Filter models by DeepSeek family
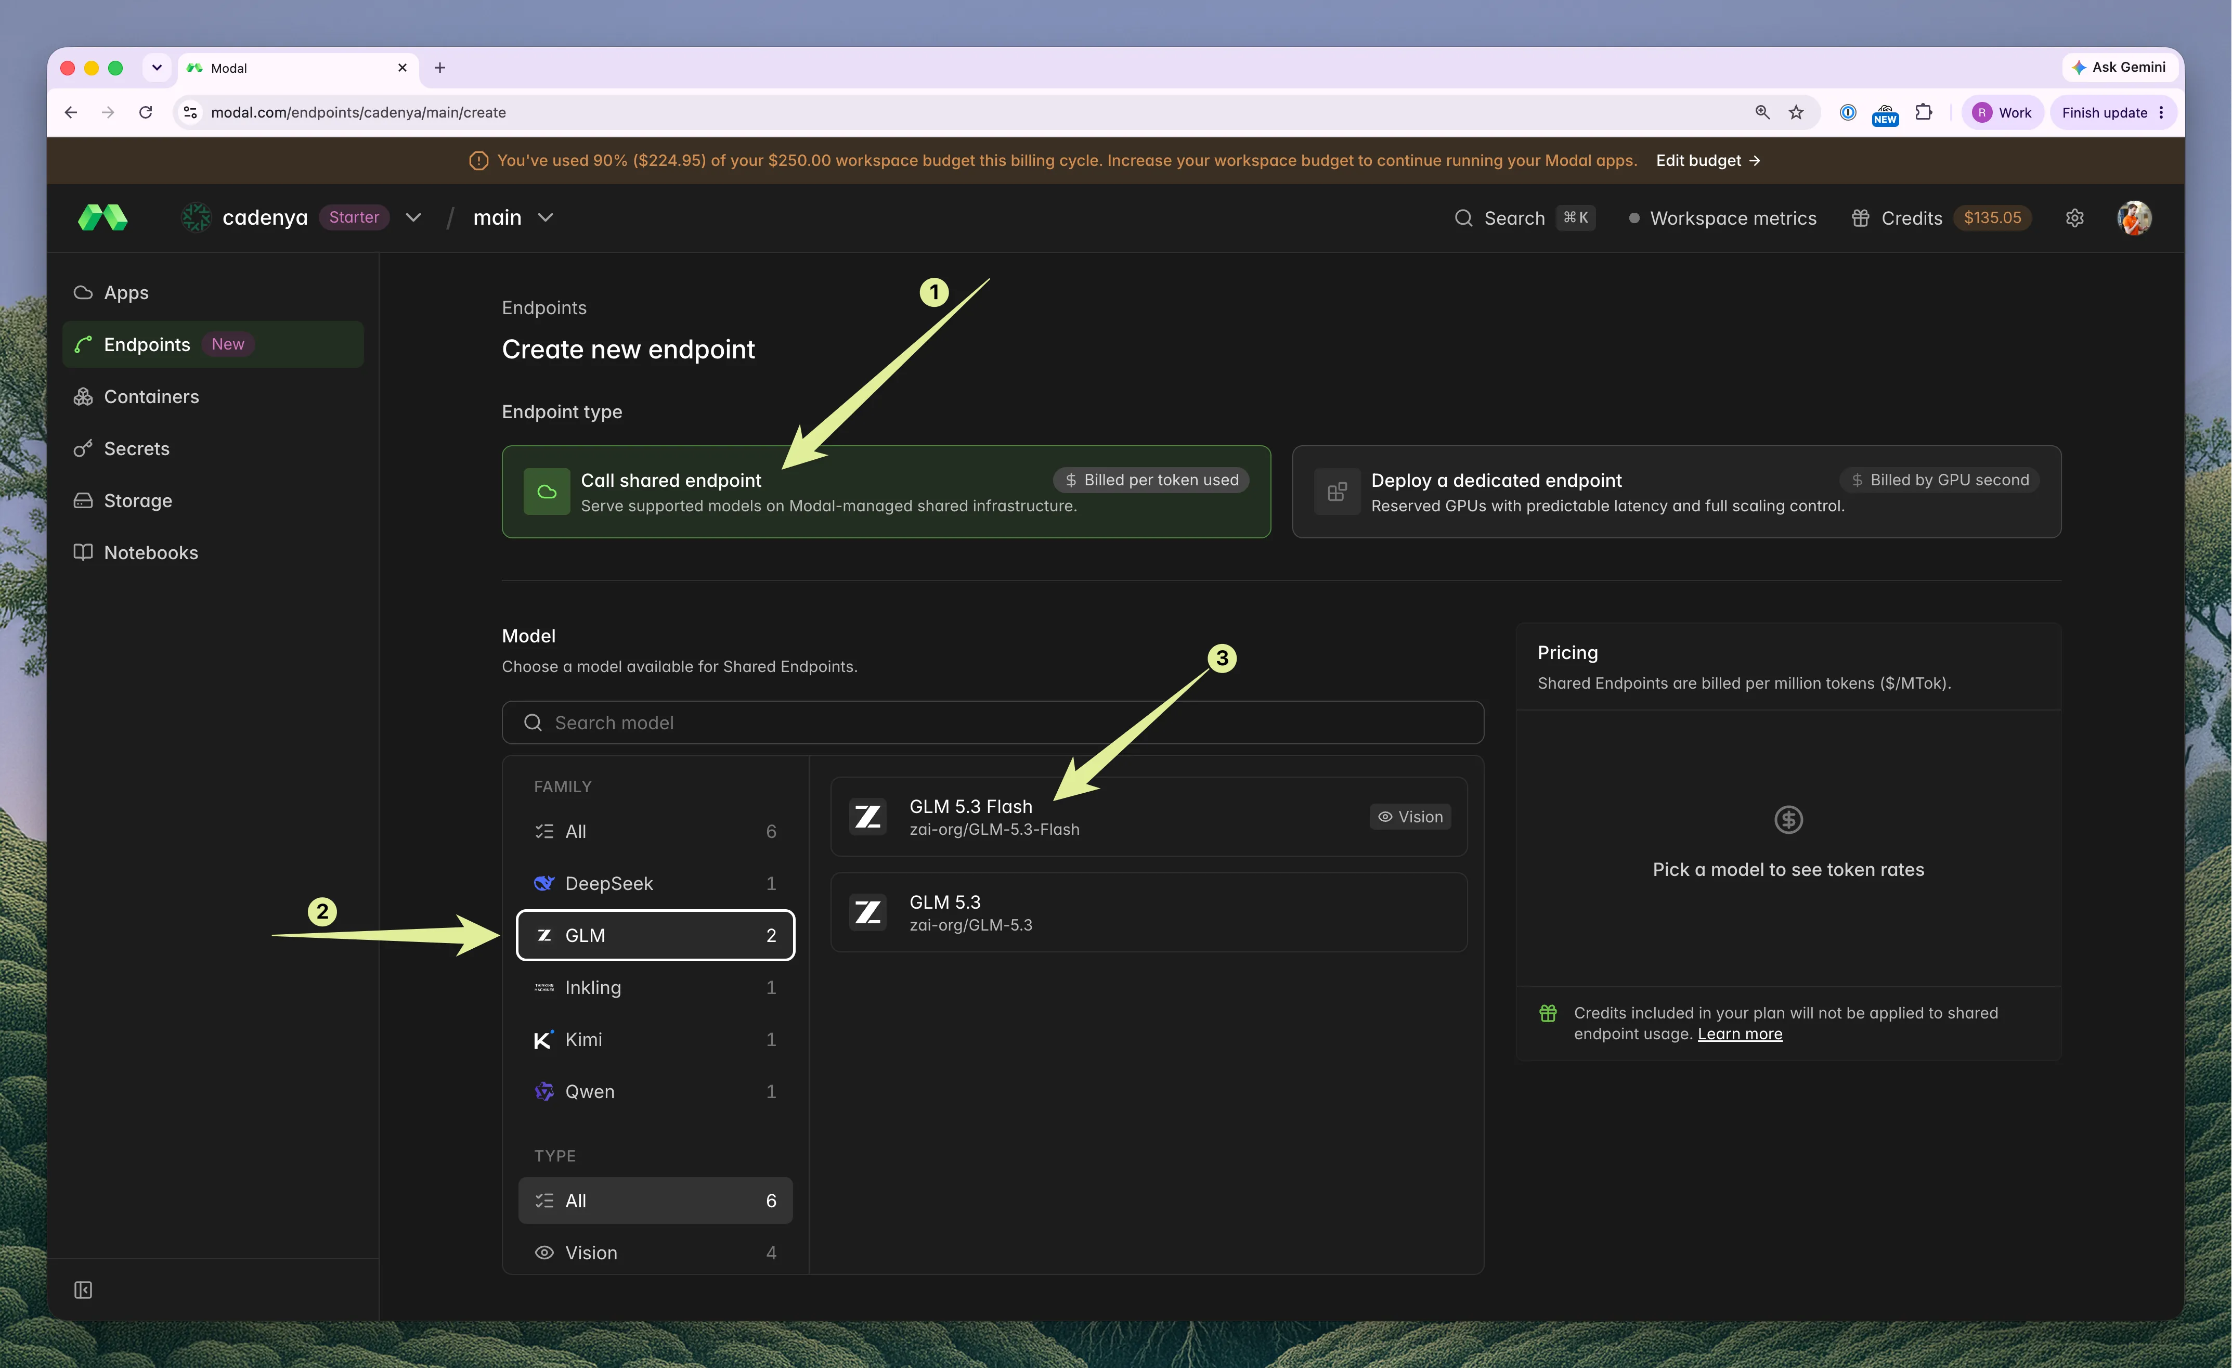Image resolution: width=2232 pixels, height=1368 pixels. tap(655, 883)
